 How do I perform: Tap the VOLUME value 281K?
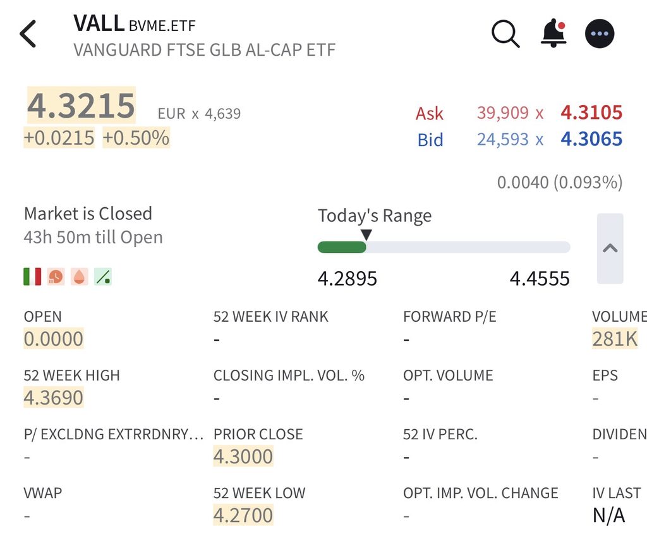pos(615,339)
